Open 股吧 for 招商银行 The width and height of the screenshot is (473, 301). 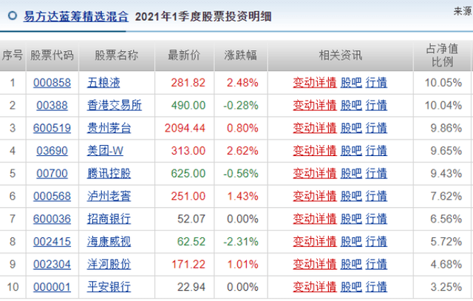point(351,219)
